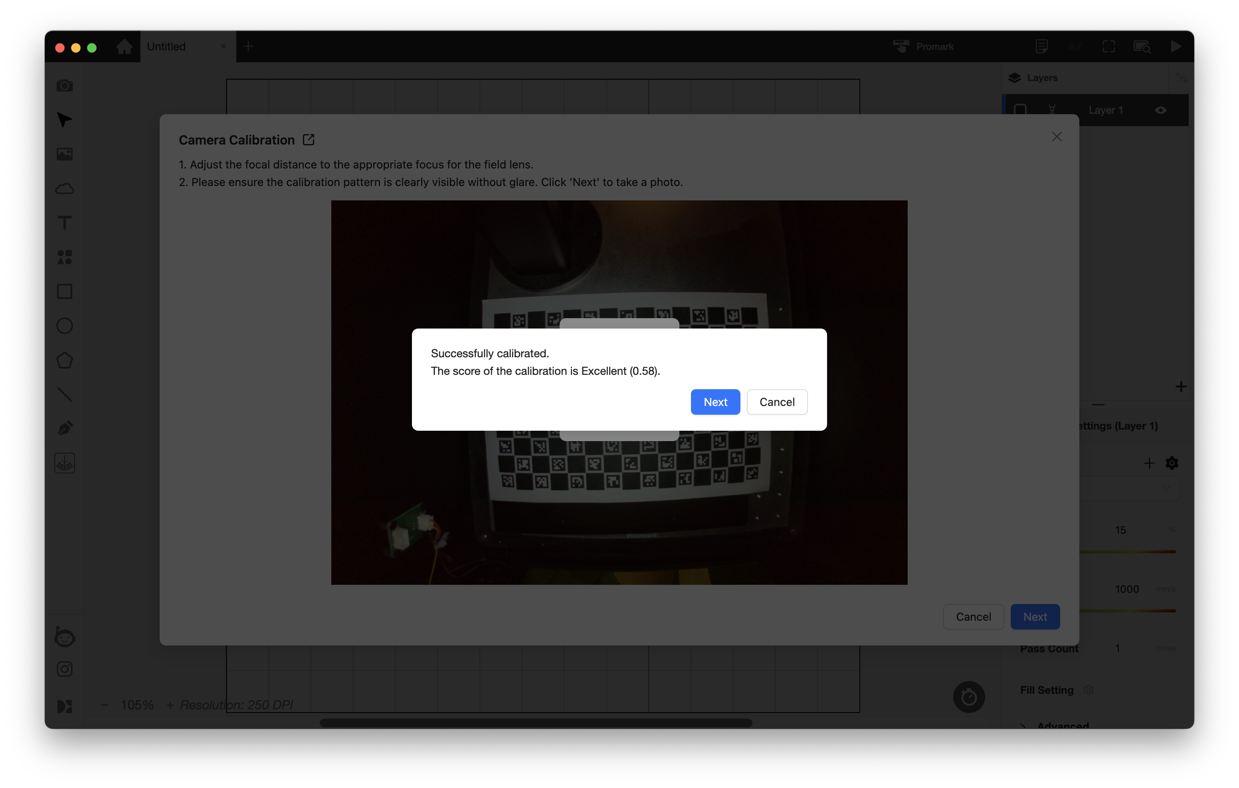This screenshot has height=788, width=1239.
Task: Click the camera icon in left toolbar
Action: pos(64,85)
